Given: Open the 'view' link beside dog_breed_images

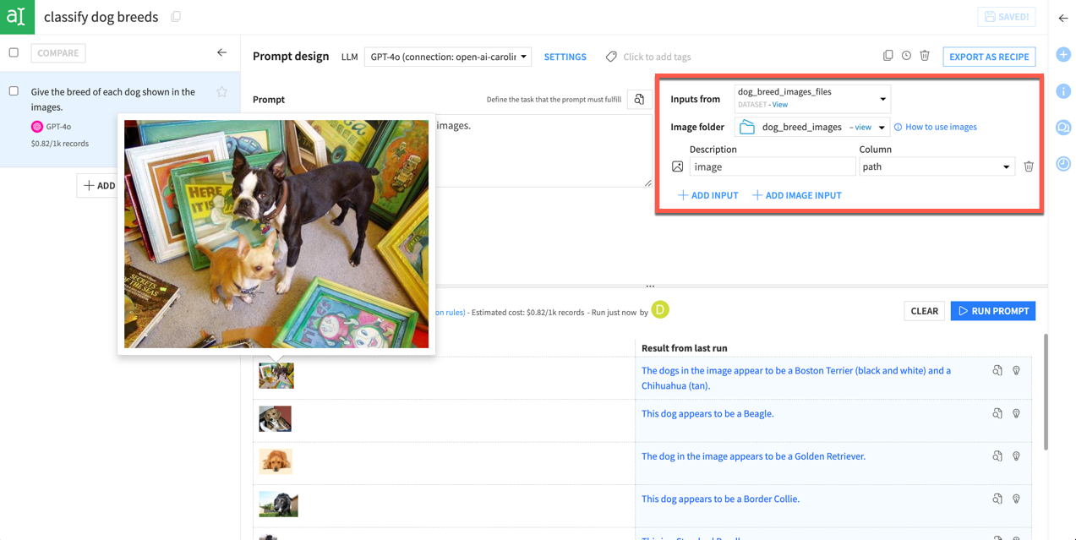Looking at the screenshot, I should pos(862,128).
